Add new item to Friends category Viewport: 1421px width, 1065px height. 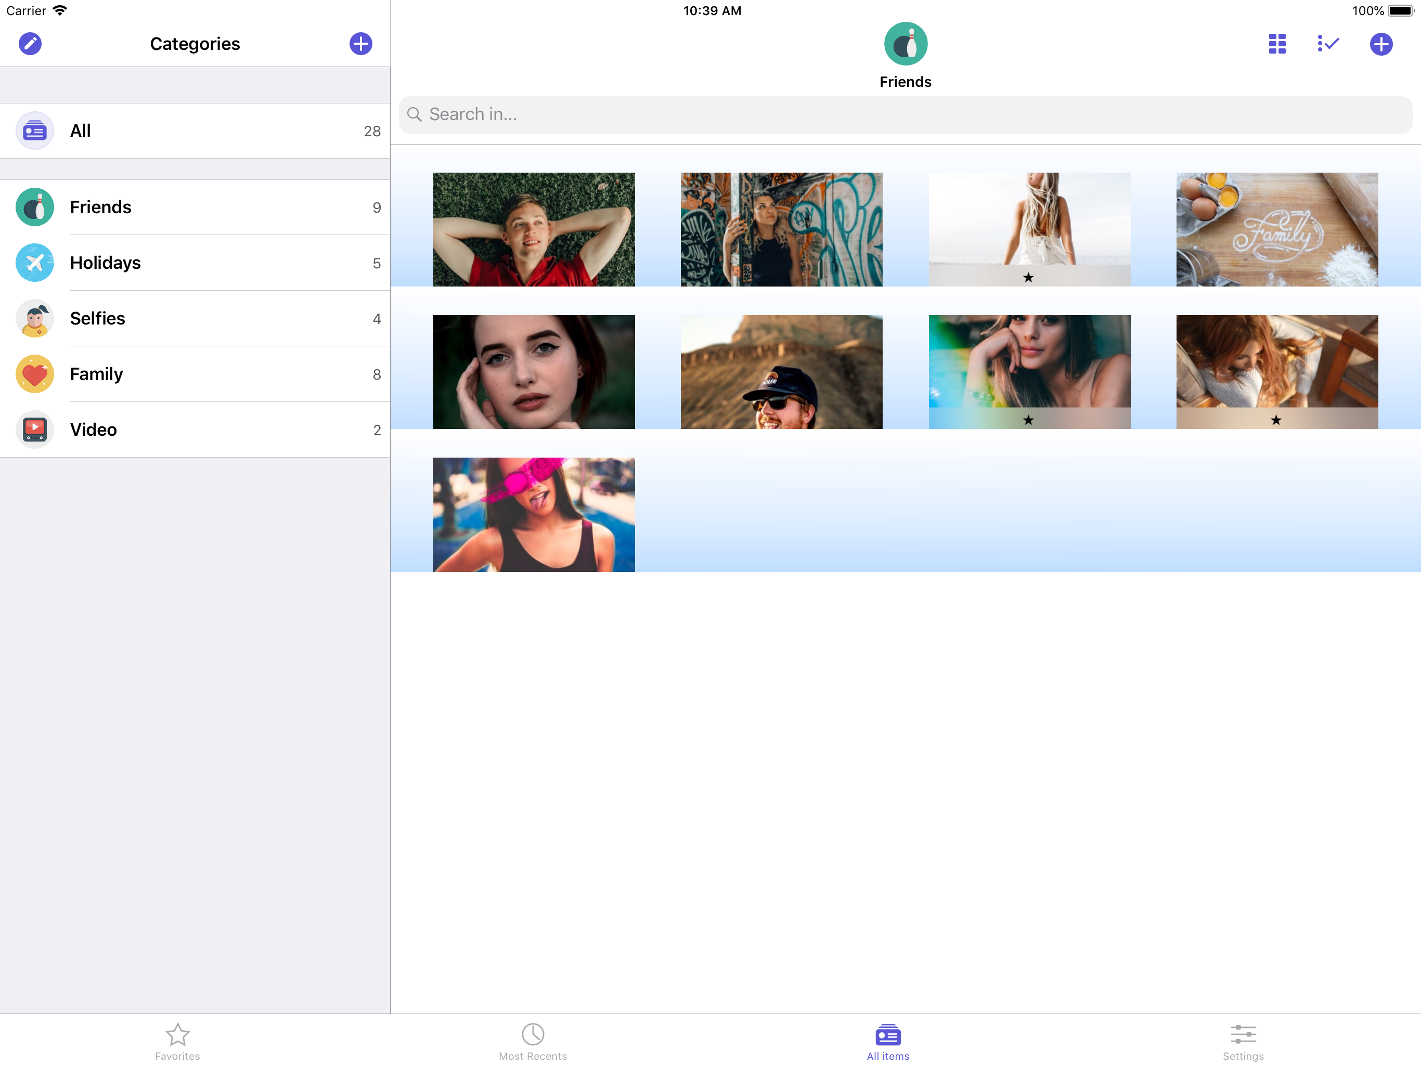click(1380, 44)
